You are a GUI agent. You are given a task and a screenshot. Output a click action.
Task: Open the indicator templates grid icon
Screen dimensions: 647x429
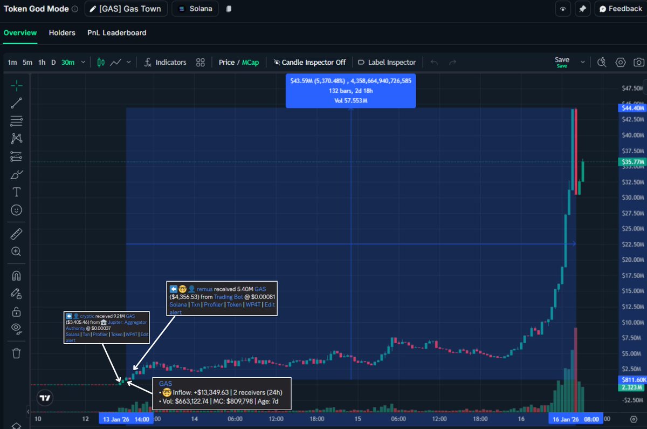coord(201,62)
